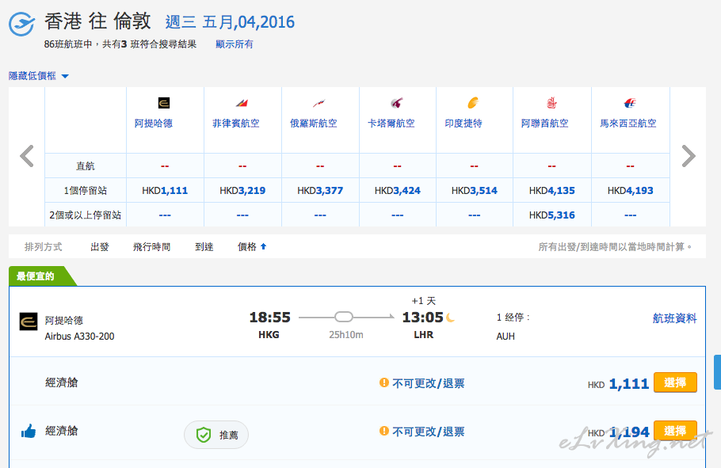721x468 pixels.
Task: Sort results by 出發
Action: pyautogui.click(x=100, y=247)
